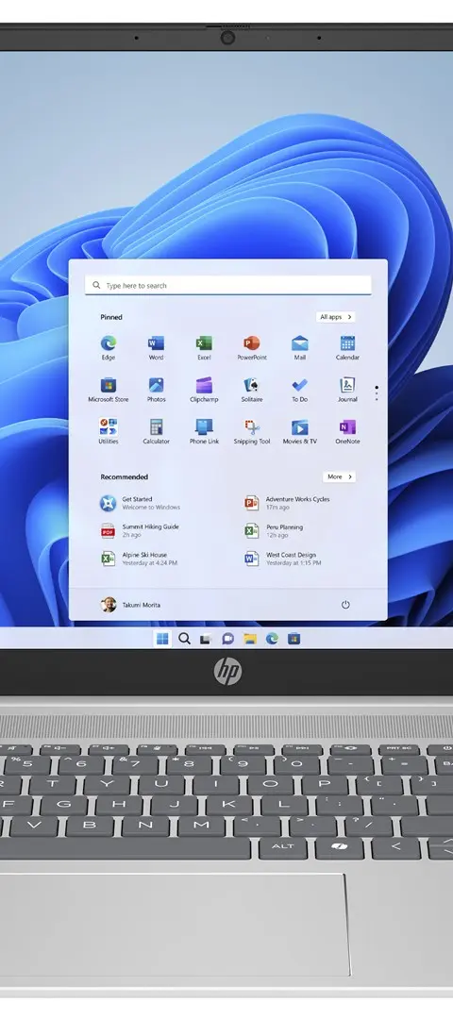Expand the All apps list

coord(336,317)
